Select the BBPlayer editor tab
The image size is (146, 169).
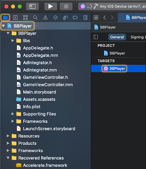pyautogui.click(x=132, y=17)
